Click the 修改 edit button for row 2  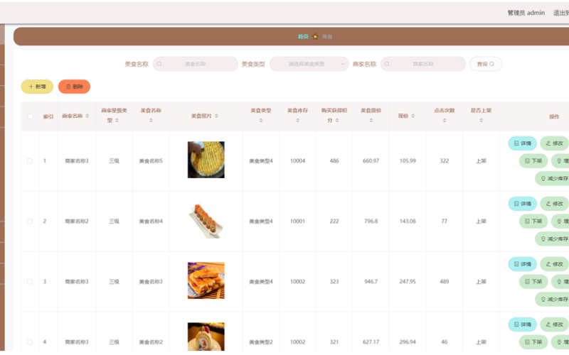point(555,204)
